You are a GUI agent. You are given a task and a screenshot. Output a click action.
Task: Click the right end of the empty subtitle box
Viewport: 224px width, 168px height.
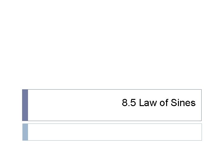(198, 132)
